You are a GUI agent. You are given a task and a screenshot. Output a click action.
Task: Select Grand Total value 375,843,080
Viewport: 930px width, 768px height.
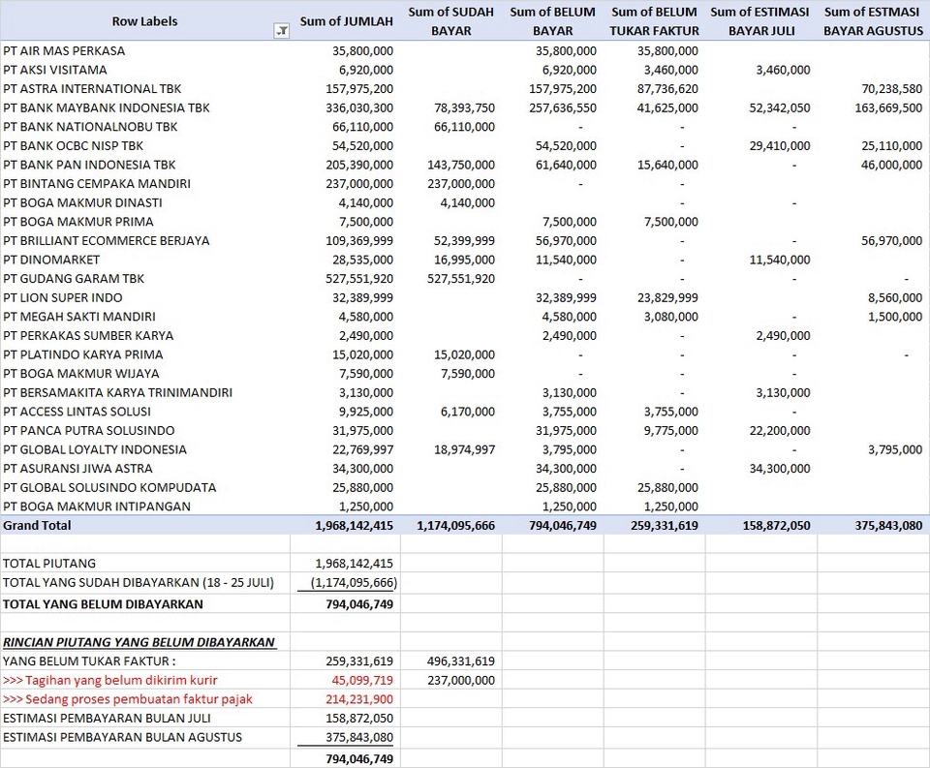(888, 526)
